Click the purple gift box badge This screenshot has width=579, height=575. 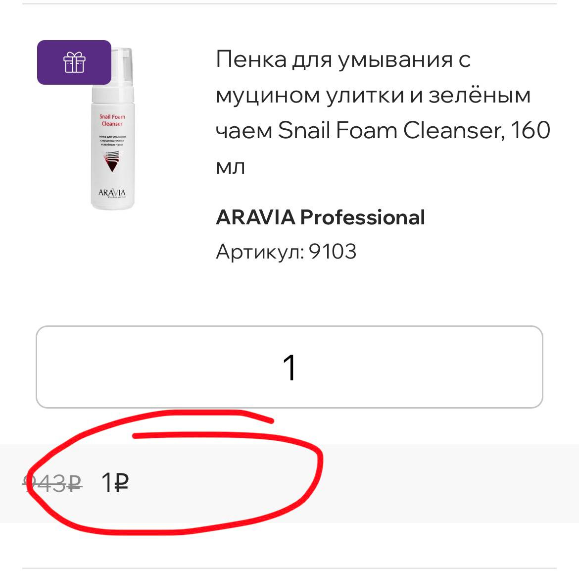coord(74,62)
